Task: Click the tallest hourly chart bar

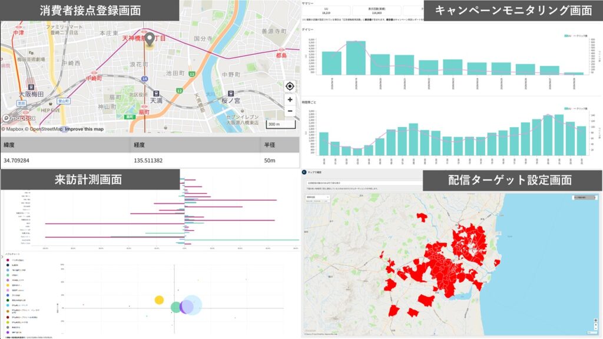Action: 559,135
